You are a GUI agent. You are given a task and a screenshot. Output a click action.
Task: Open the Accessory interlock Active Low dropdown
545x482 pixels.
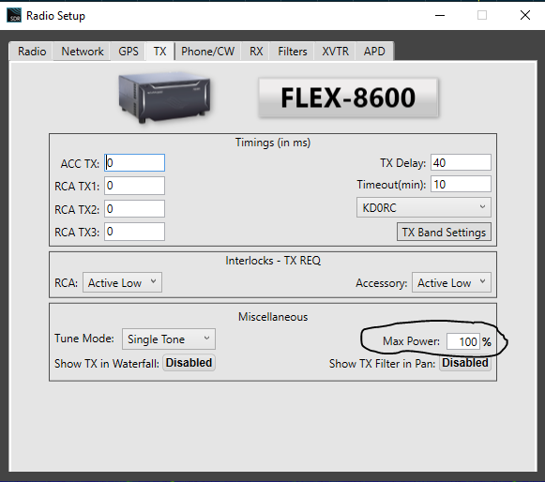click(x=451, y=282)
